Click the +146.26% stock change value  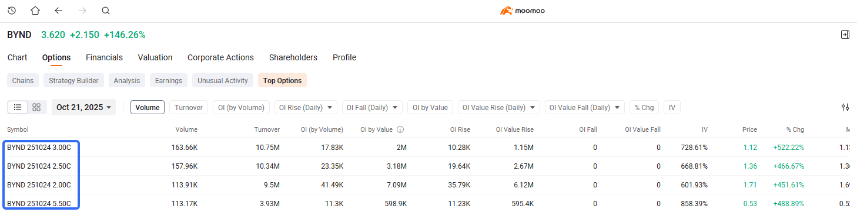(125, 35)
